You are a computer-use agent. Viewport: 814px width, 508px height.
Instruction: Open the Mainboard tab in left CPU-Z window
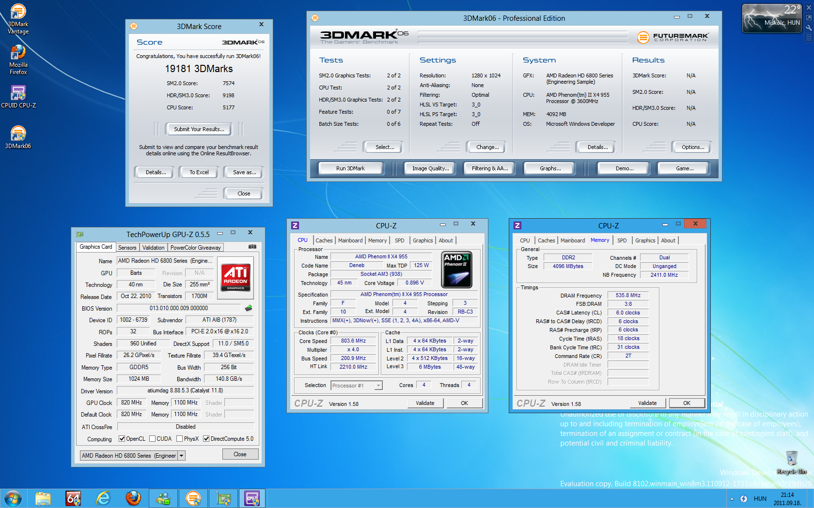[x=350, y=240]
